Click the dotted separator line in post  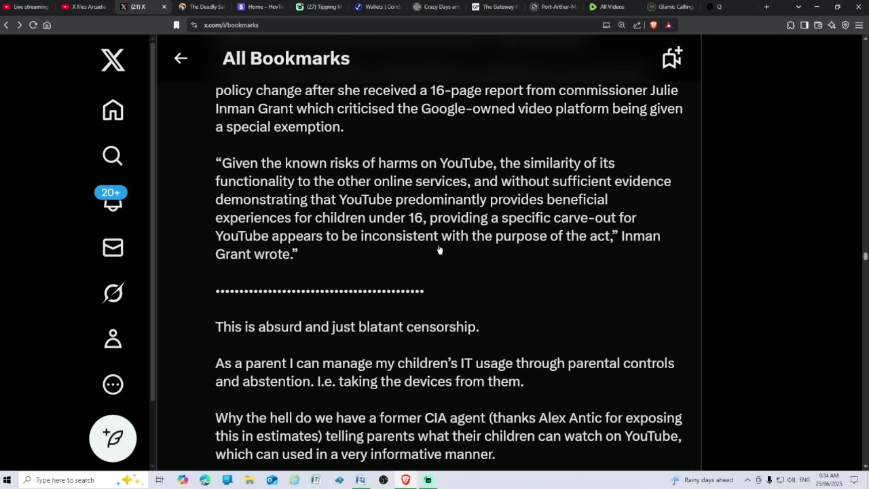pos(319,291)
